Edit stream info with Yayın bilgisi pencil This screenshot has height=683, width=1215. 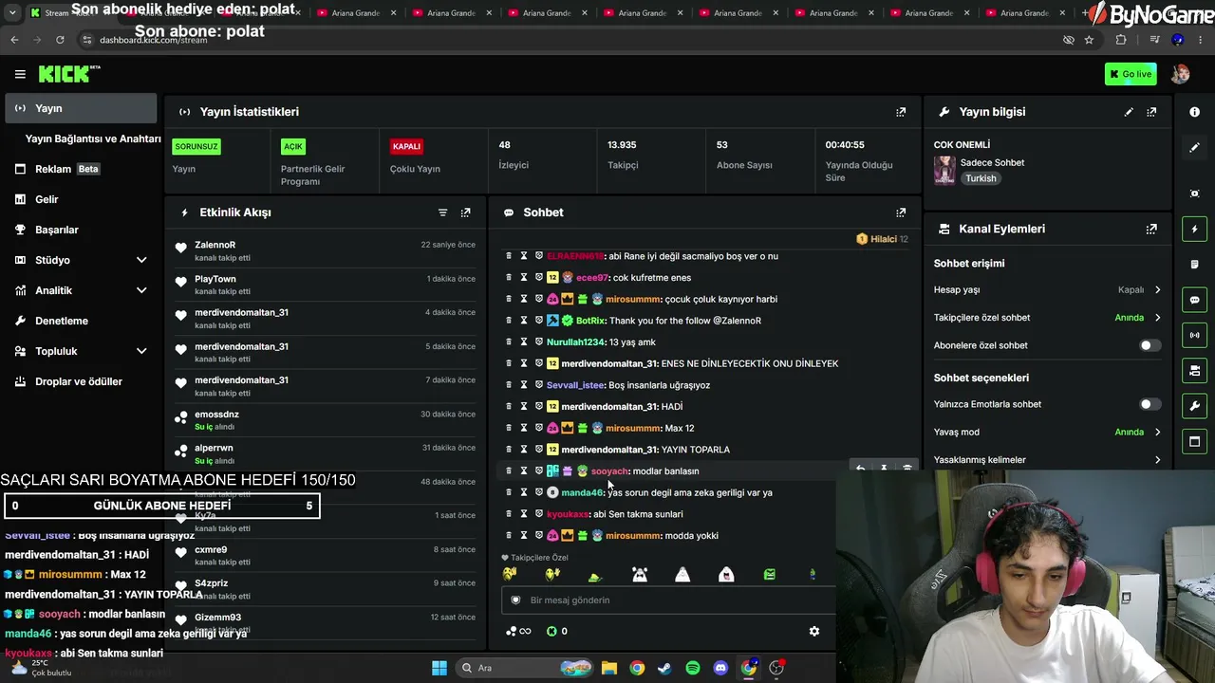click(x=1129, y=112)
